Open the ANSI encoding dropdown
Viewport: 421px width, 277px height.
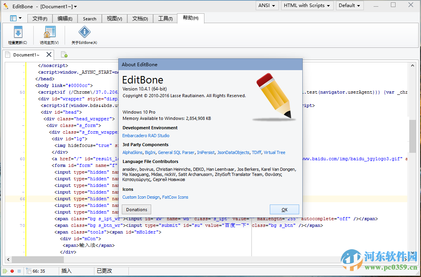(x=267, y=5)
